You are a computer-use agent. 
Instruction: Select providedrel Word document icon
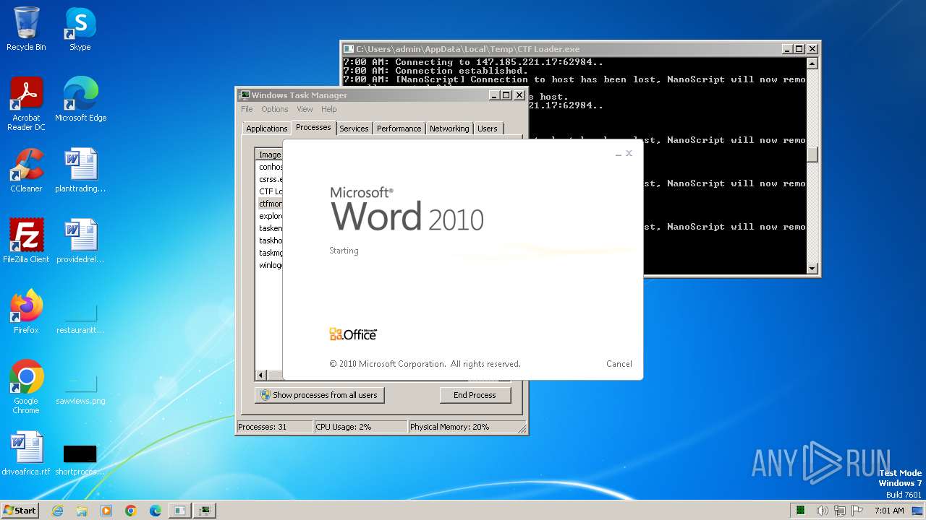80,240
